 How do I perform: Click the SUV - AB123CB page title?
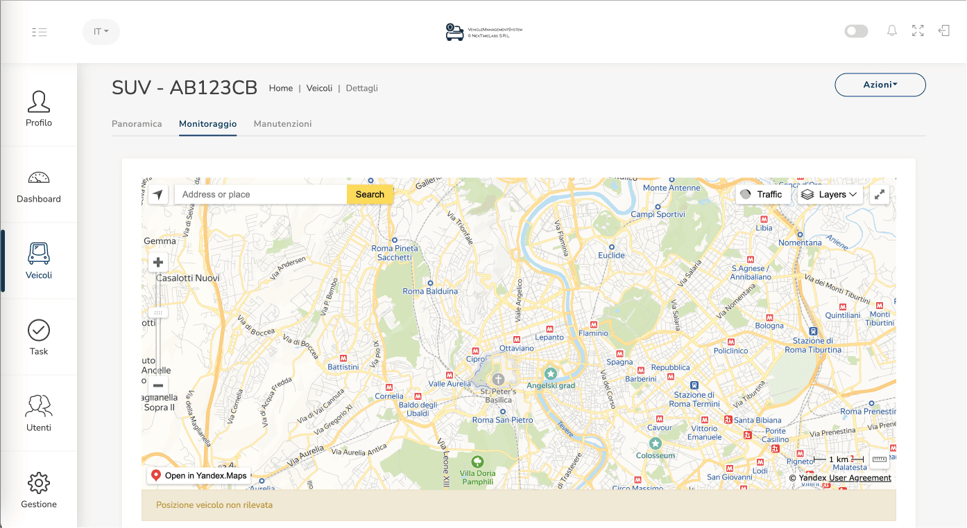click(185, 88)
